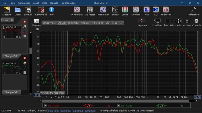Click Change Cal for measurement 2
202x113 pixels.
click(12, 92)
